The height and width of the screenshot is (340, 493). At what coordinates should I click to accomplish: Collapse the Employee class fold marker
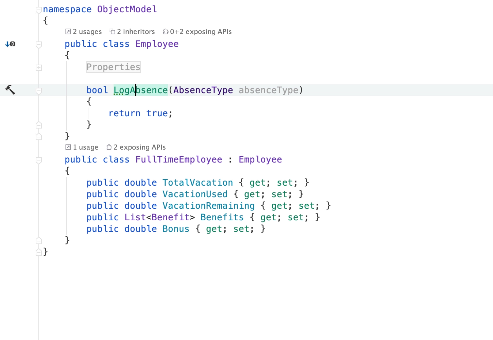tap(39, 45)
